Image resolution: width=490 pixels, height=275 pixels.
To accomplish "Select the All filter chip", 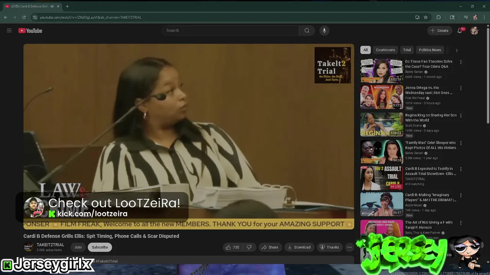I will [366, 50].
